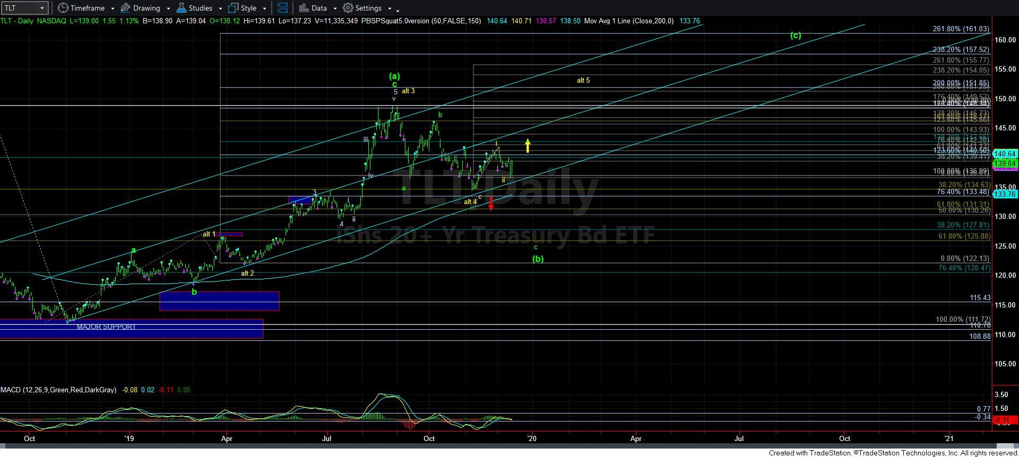The height and width of the screenshot is (457, 1019).
Task: Click the 140.64 price axis tag
Action: click(x=1005, y=154)
